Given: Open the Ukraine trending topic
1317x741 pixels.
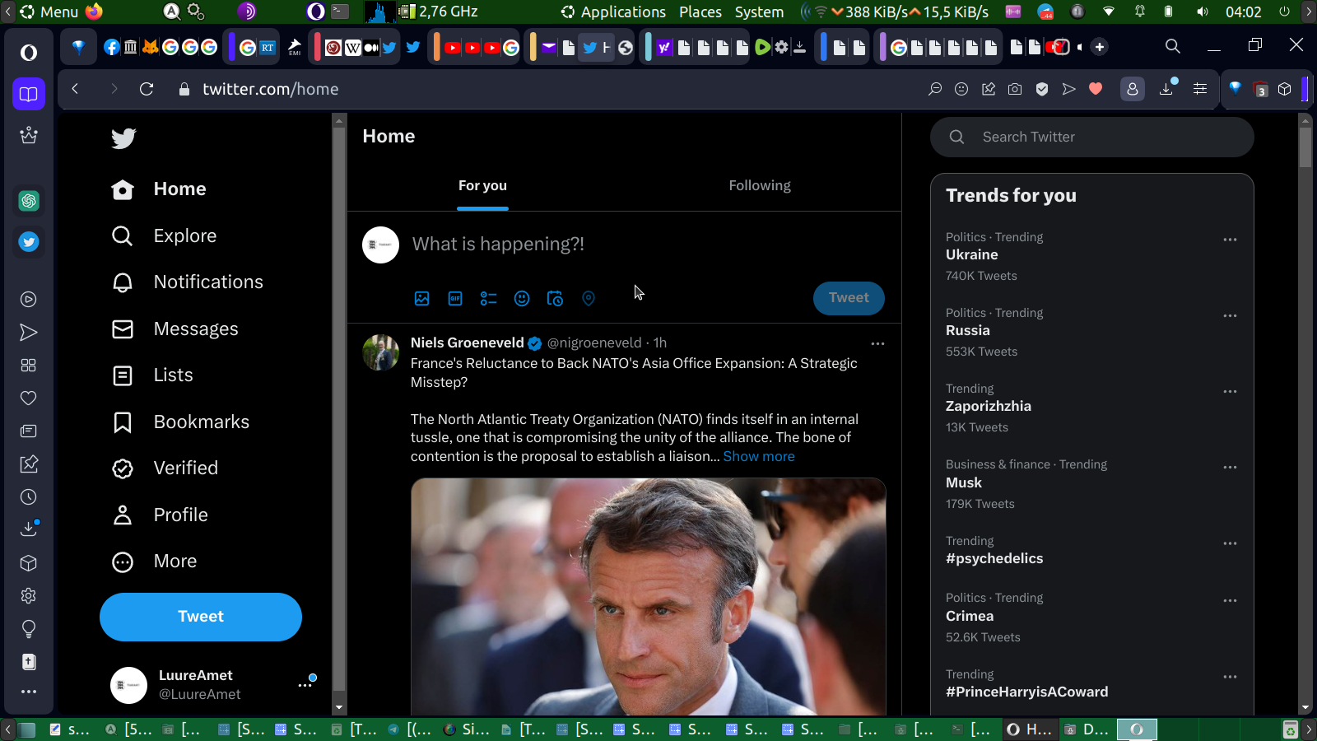Looking at the screenshot, I should 972,255.
